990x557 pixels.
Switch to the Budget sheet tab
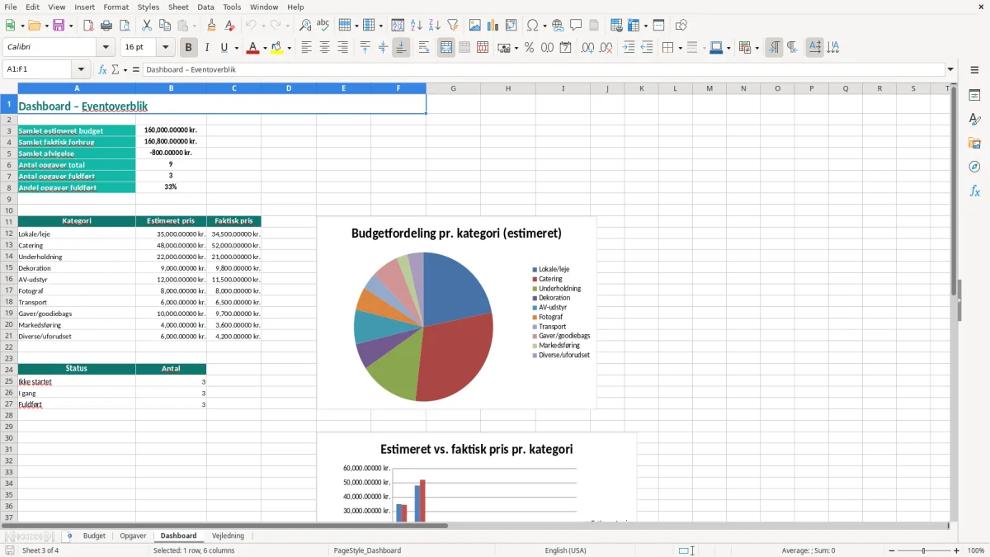tap(94, 536)
